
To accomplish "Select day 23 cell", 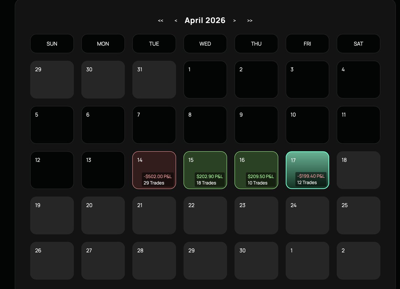I will click(x=256, y=215).
